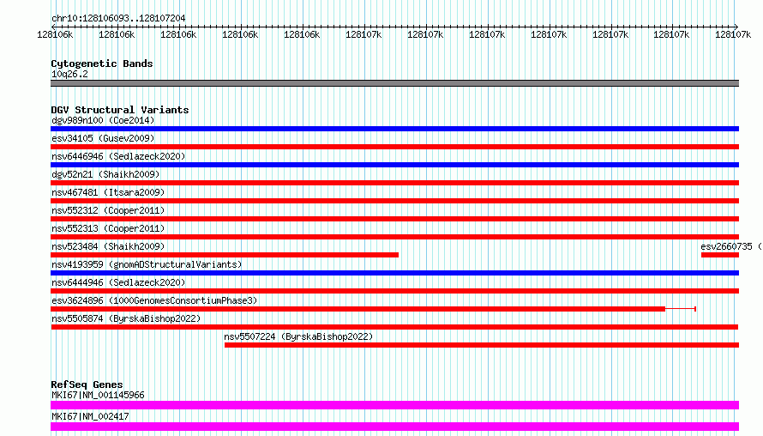The image size is (763, 436).
Task: Click the nsv523484 (Shaikh2009) red bar
Action: [225, 255]
